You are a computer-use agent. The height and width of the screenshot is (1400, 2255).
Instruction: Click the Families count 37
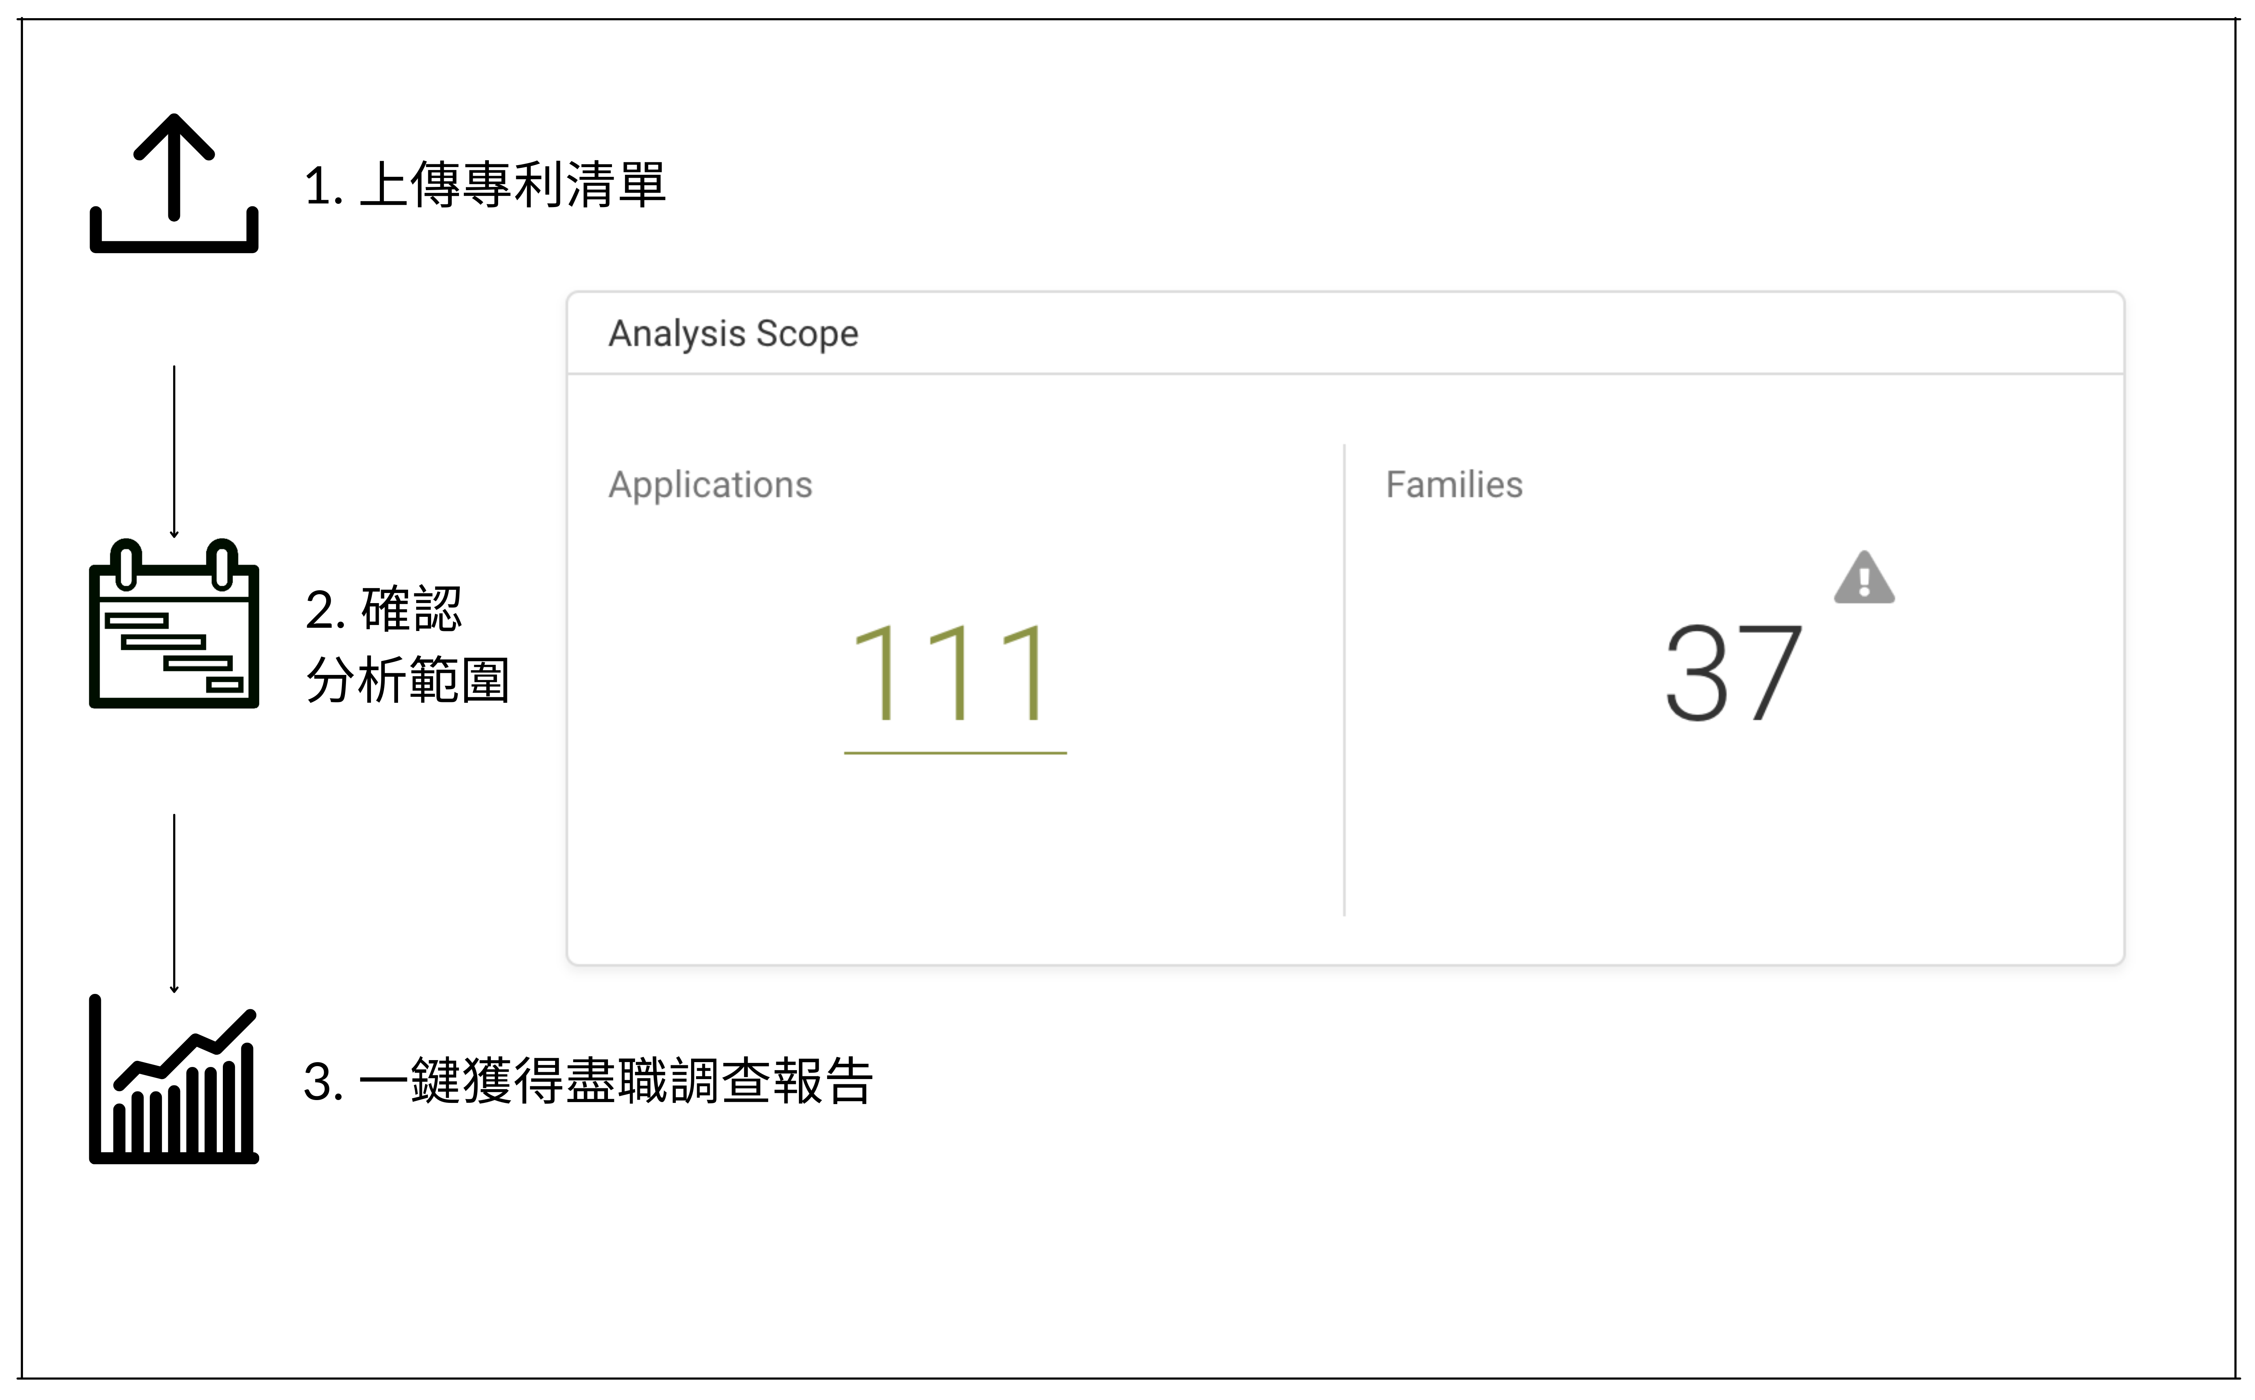click(1734, 673)
